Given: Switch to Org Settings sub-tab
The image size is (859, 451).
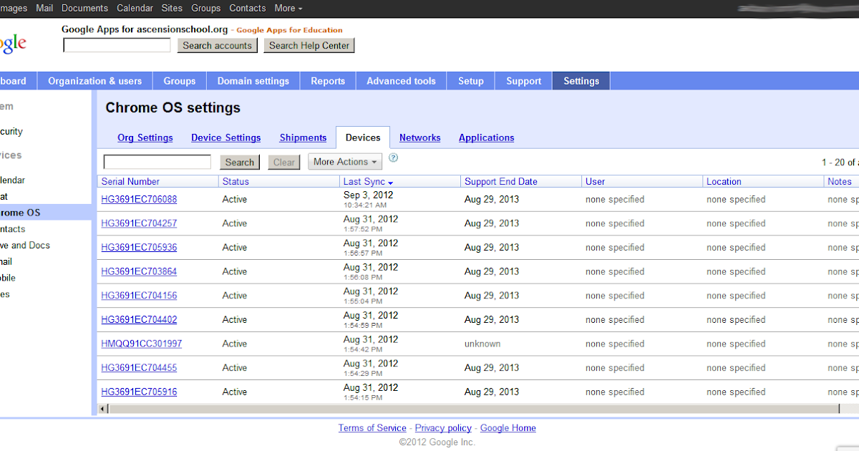Looking at the screenshot, I should click(x=145, y=137).
